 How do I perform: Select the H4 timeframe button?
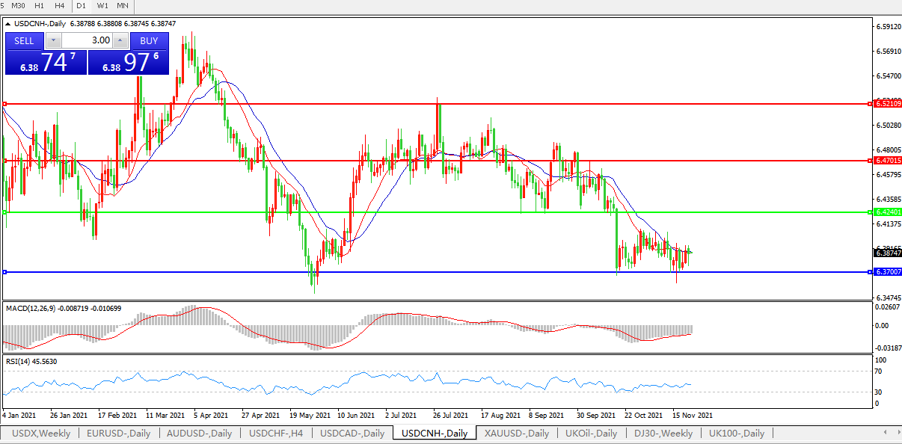pyautogui.click(x=60, y=6)
